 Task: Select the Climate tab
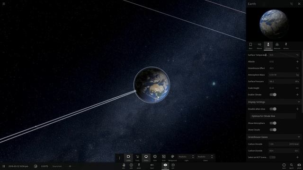tap(268, 46)
